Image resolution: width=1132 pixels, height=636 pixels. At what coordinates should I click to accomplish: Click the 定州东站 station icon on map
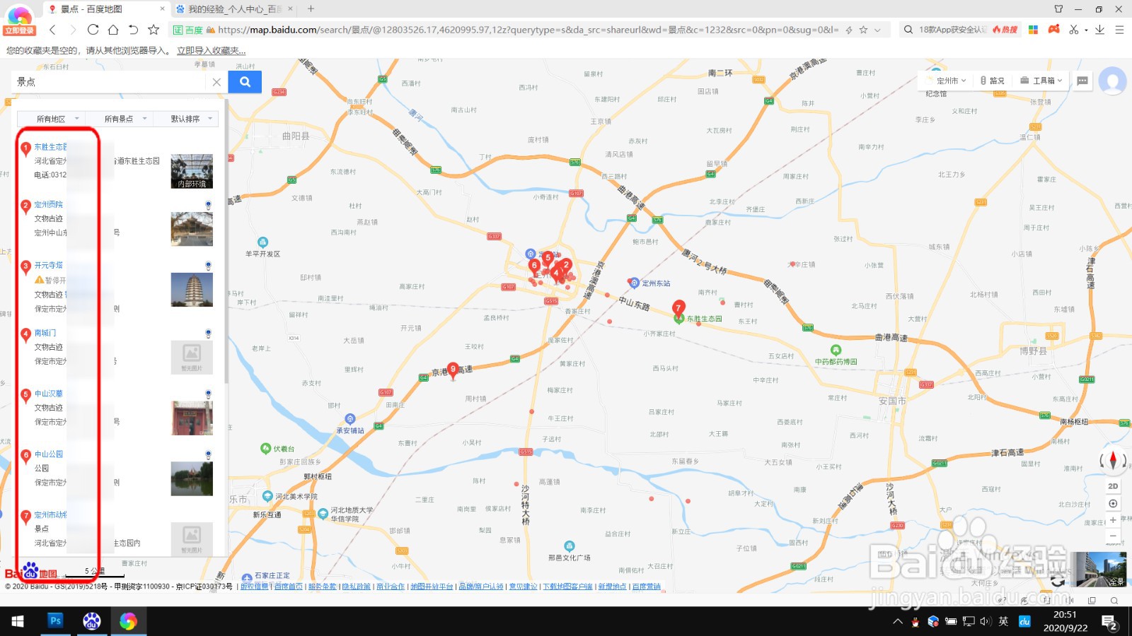click(x=635, y=283)
